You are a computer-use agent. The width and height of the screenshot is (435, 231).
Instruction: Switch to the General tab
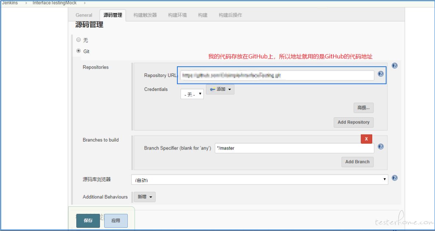point(84,15)
